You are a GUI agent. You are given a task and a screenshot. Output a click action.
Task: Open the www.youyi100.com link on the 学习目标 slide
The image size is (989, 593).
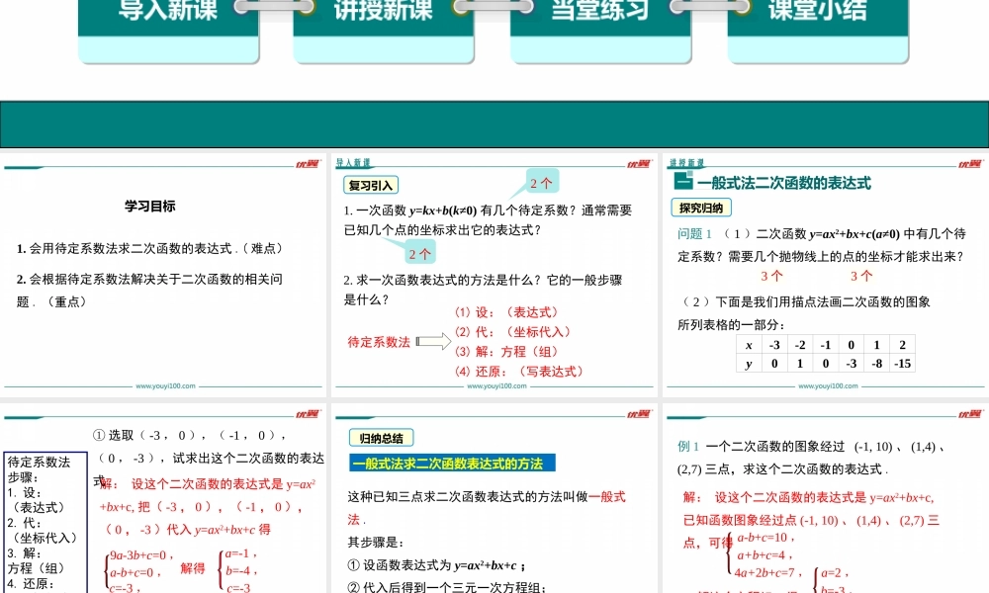[165, 385]
